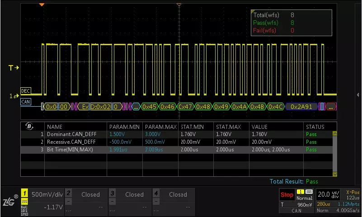This screenshot has height=217, width=362.
Task: Click the 500mV/div vertical scale
Action: coord(47,194)
